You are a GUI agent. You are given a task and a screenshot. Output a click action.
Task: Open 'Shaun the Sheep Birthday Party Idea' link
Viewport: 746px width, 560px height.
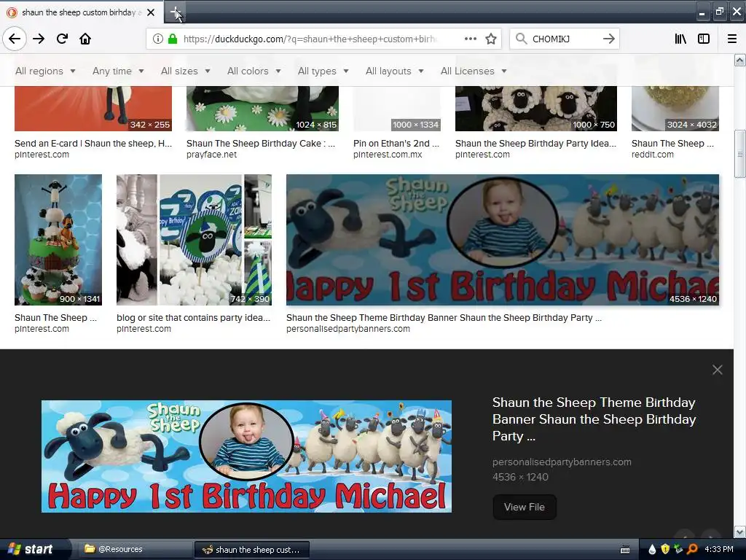pos(535,144)
